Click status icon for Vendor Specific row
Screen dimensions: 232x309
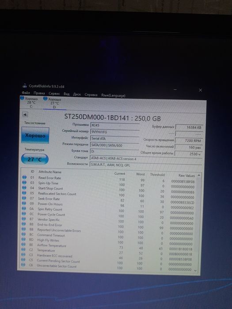coord(24,219)
